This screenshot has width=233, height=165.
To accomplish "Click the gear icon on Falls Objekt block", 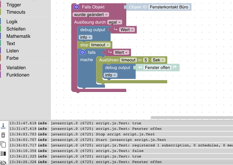I will pos(77,7).
